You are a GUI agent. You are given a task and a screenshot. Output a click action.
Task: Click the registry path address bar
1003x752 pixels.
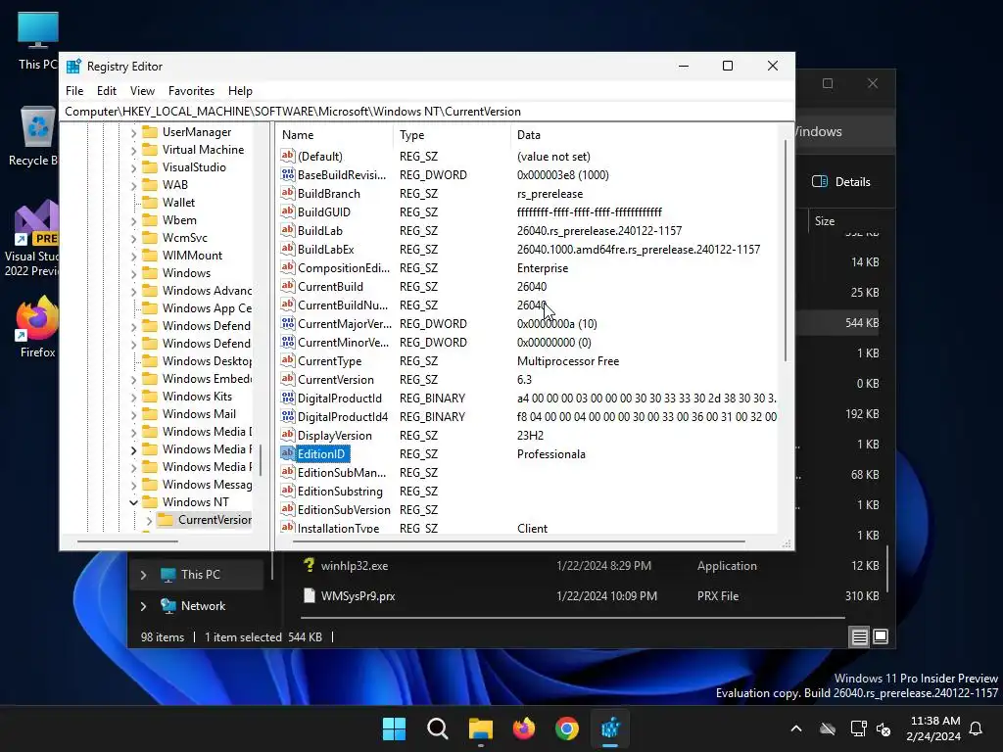tap(427, 112)
